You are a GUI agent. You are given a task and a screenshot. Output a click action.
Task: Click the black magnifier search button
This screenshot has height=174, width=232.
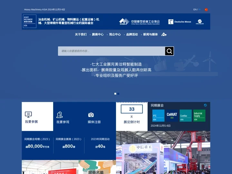(169, 51)
